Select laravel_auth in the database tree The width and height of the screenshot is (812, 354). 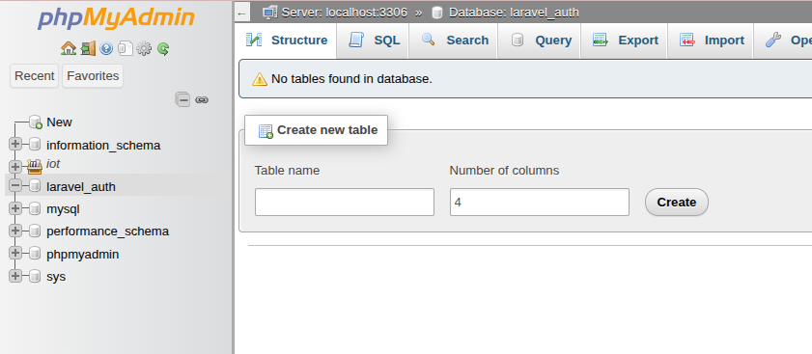81,187
